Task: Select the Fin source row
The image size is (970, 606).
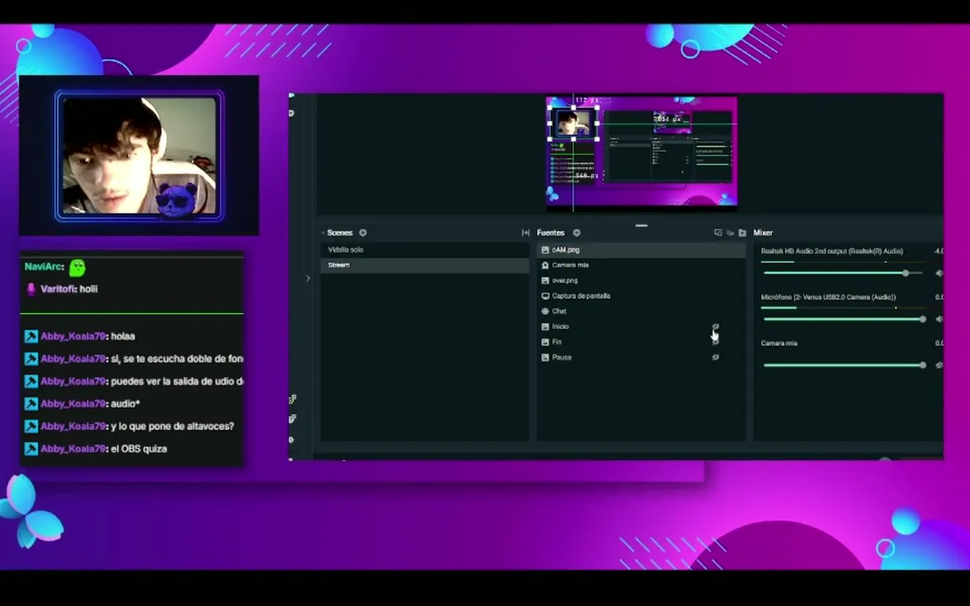Action: [x=641, y=342]
